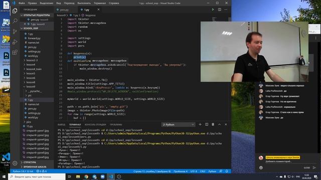Expand the lesson5 folder

point(31,73)
